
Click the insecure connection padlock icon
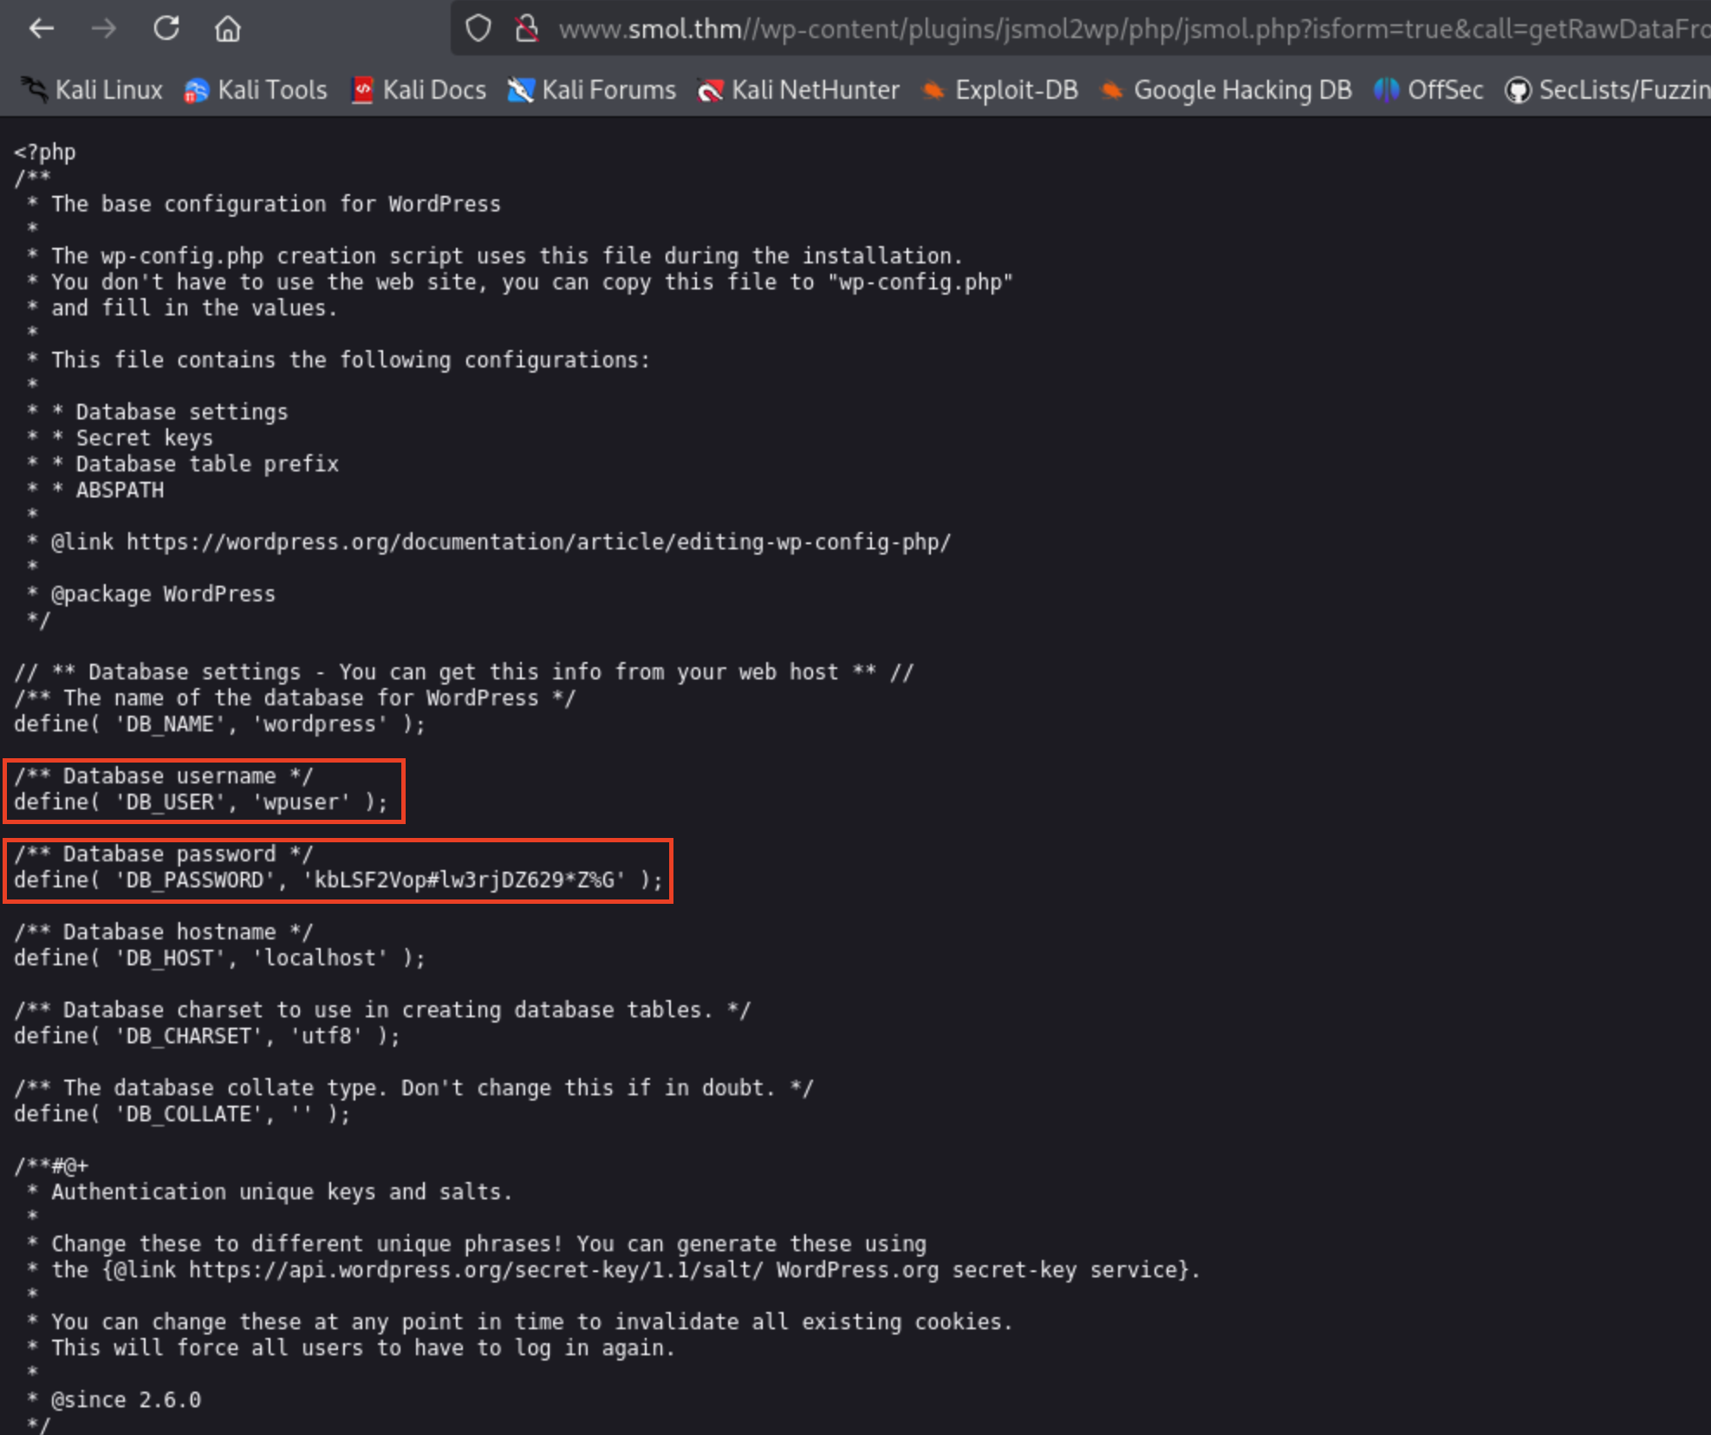(x=526, y=29)
